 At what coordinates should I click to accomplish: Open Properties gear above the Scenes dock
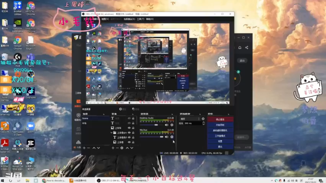tap(123, 109)
